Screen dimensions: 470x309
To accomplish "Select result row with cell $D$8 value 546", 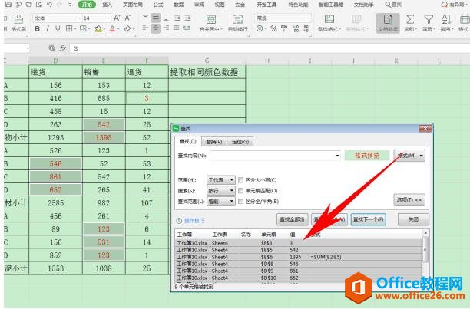I will 299,264.
